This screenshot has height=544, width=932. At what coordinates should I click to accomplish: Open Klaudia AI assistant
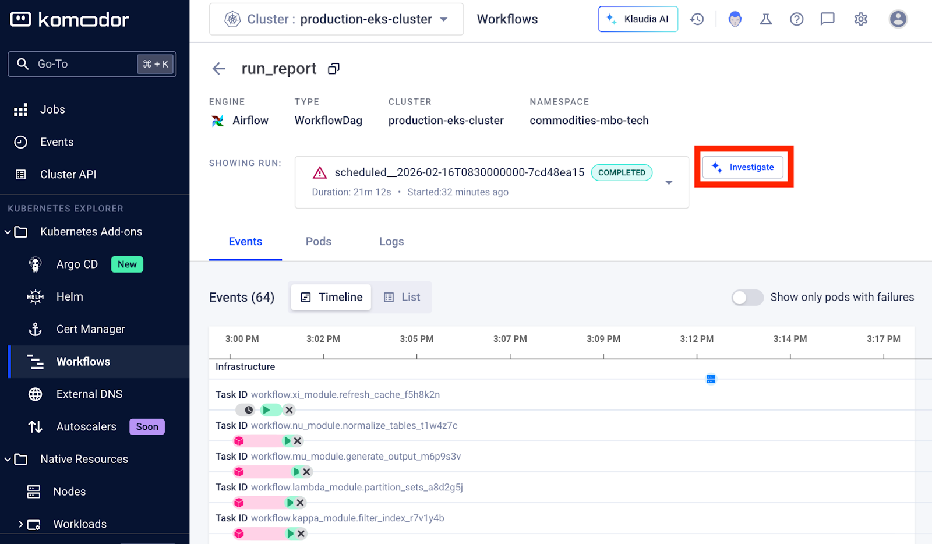638,19
